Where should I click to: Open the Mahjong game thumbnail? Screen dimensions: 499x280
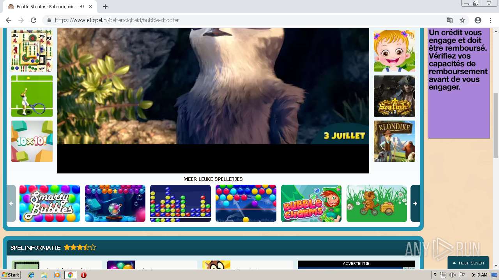(x=32, y=51)
